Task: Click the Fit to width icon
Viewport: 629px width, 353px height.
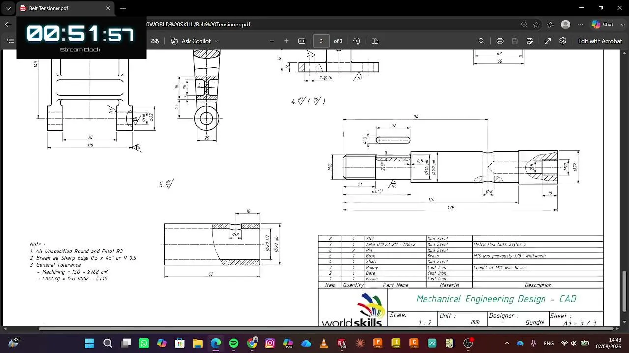Action: tap(302, 41)
